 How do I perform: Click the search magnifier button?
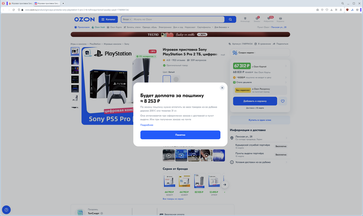click(x=230, y=19)
